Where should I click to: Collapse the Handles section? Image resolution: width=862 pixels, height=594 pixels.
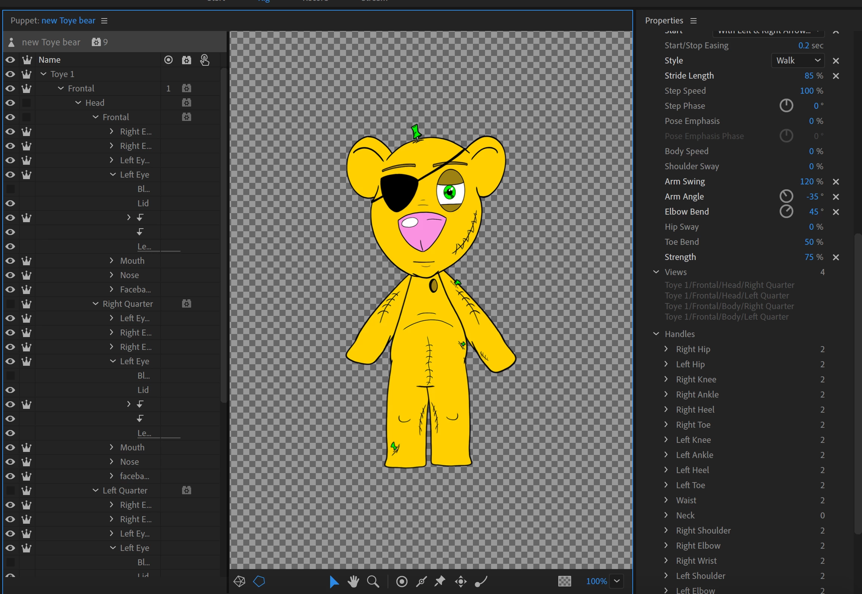click(x=656, y=334)
